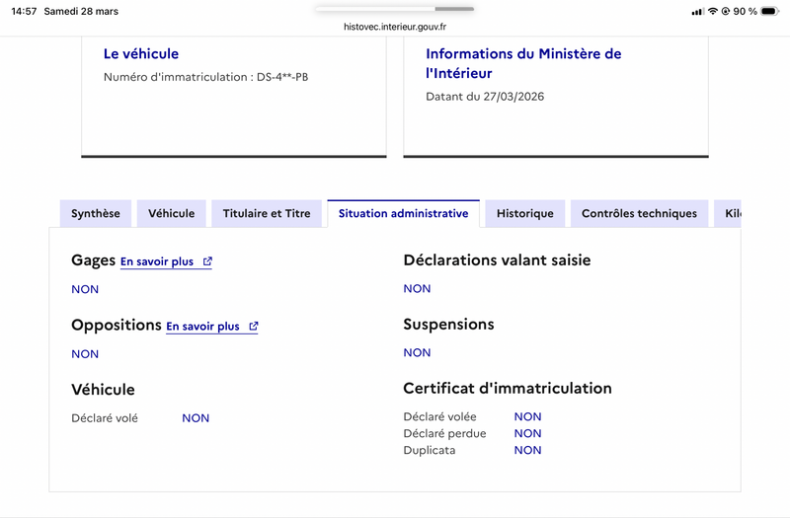
Task: Select the Situation administrative tab
Action: [403, 213]
